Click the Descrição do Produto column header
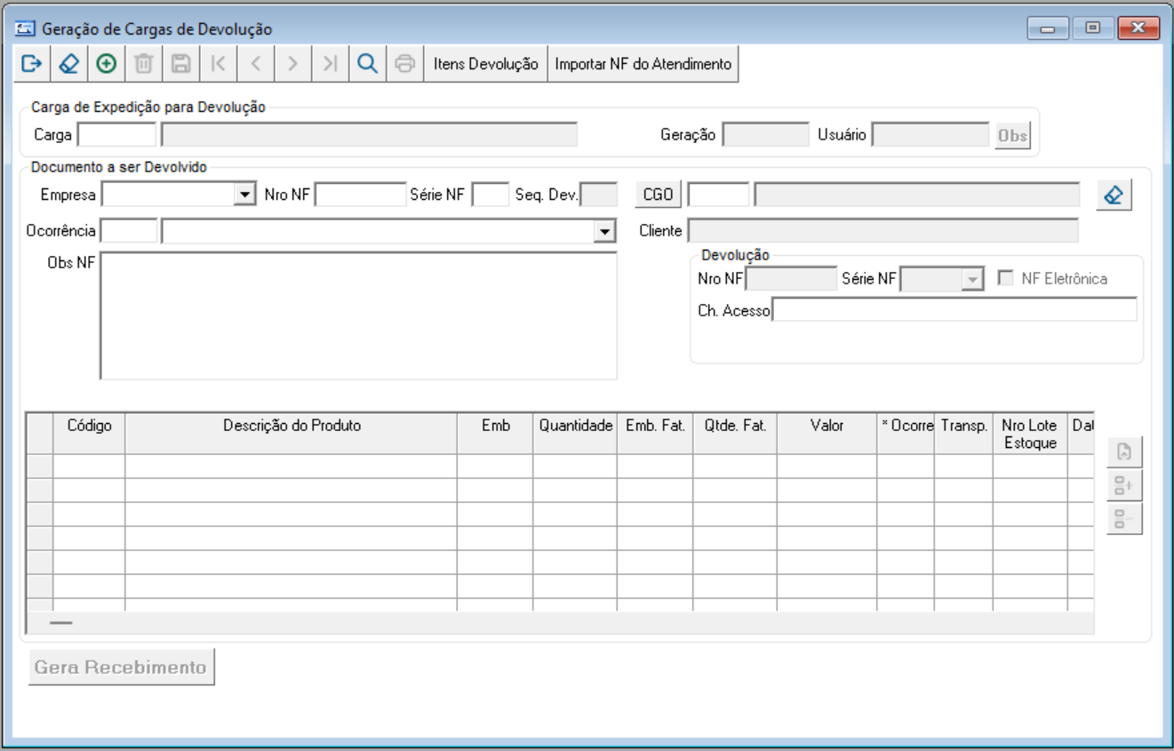The image size is (1174, 751). point(292,433)
